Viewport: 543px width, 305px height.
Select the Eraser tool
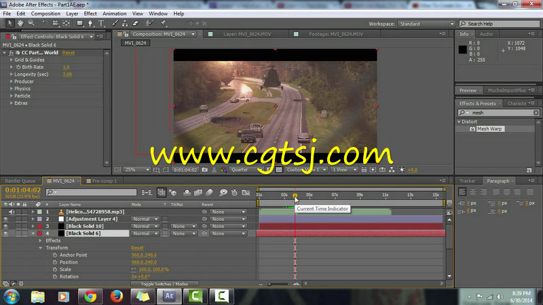pyautogui.click(x=136, y=23)
